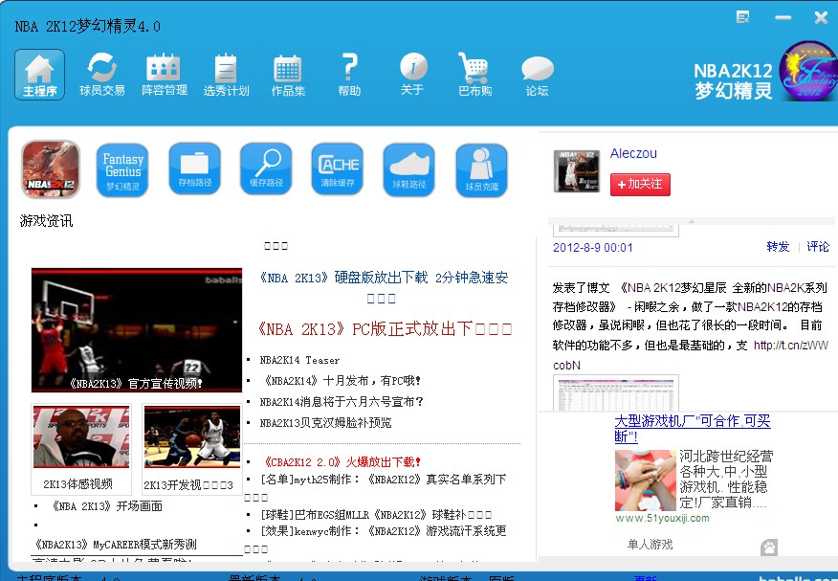Click 清除缓存 CACHE tile
The height and width of the screenshot is (581, 838).
(338, 168)
